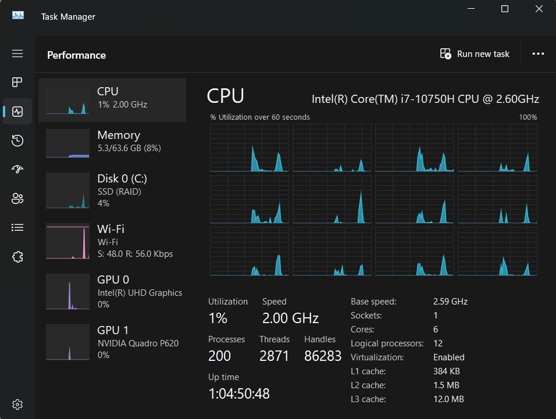This screenshot has height=419, width=556.
Task: Click the Up time value 1:04:50:48
Action: [x=239, y=394]
